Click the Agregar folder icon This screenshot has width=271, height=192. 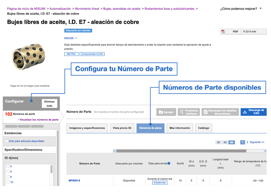(161, 112)
